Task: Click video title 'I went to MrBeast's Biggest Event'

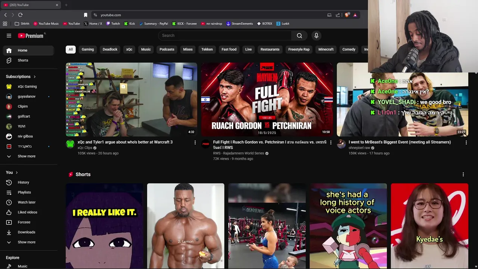Action: [400, 142]
